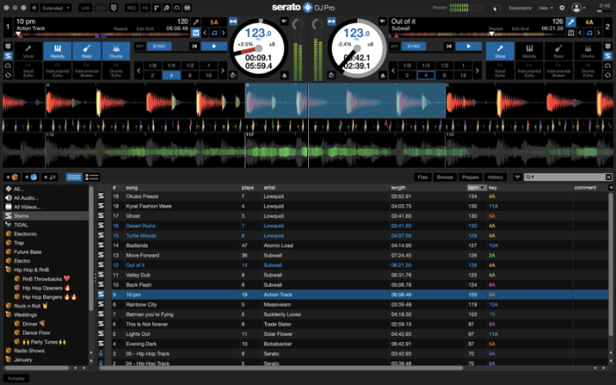
Task: Open the Extended view mode dropdown
Action: [x=55, y=7]
